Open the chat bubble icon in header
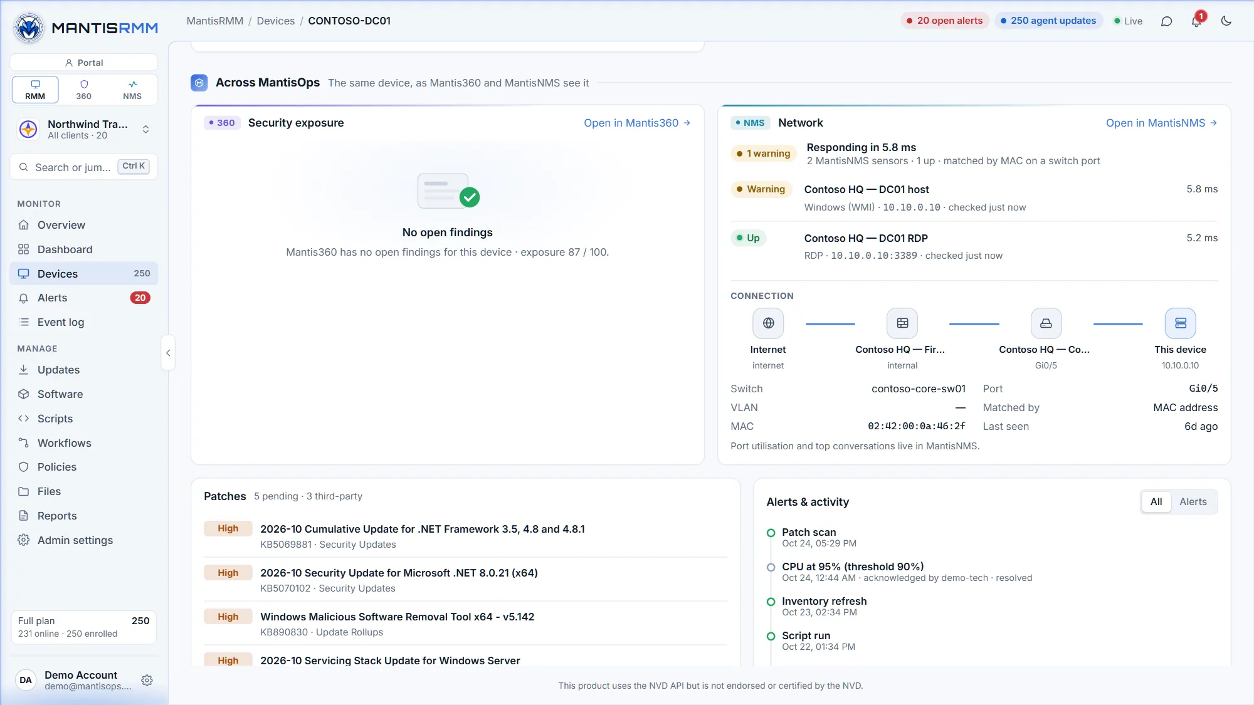The image size is (1254, 705). click(x=1166, y=21)
